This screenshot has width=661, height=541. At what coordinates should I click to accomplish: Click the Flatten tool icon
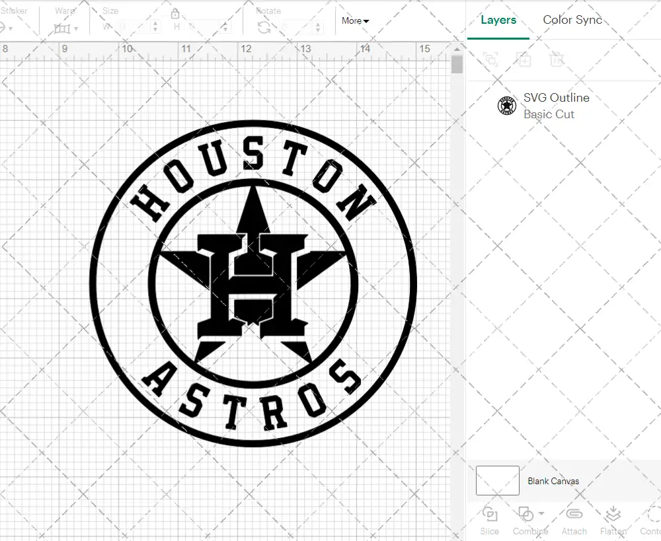613,514
